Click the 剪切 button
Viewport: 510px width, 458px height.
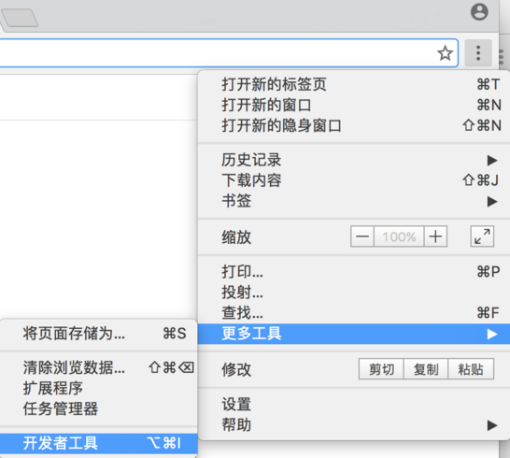point(381,369)
